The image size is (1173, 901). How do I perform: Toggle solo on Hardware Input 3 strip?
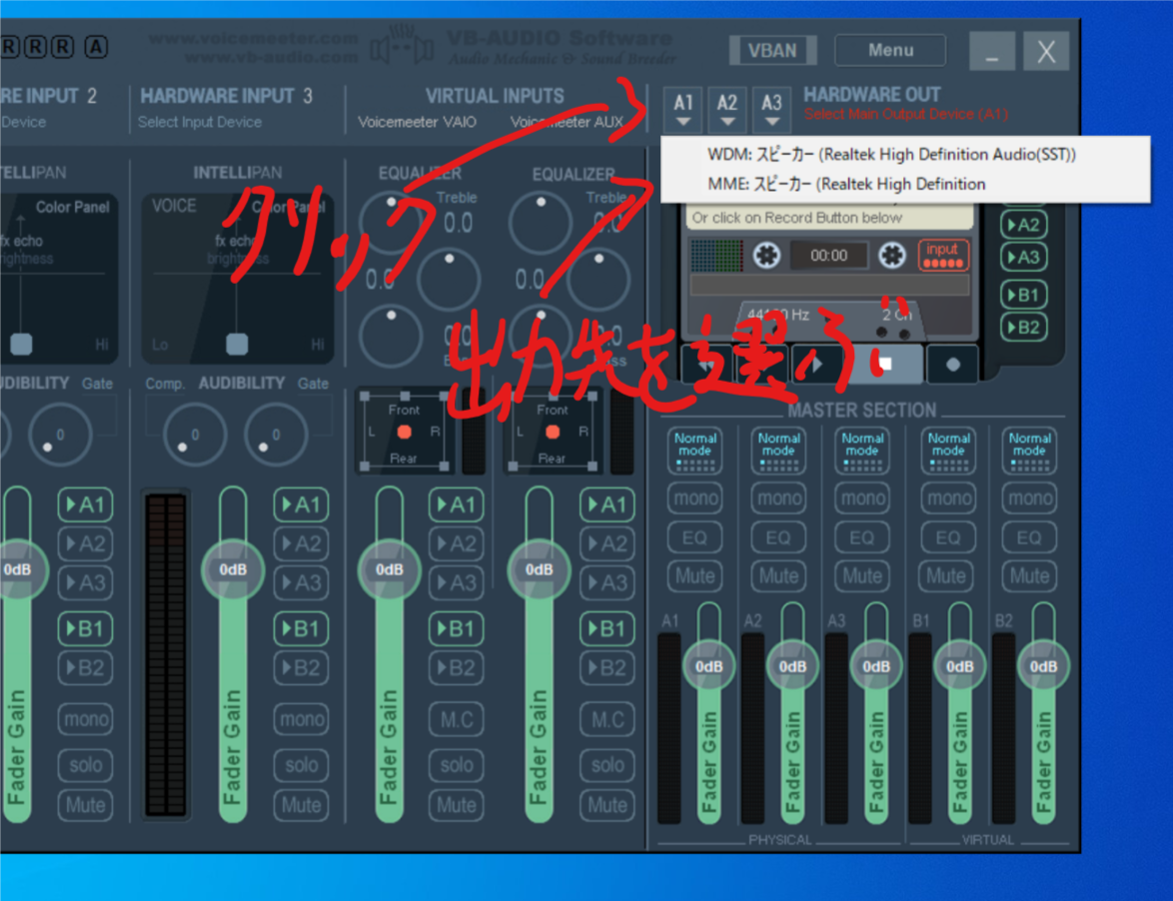click(x=302, y=764)
